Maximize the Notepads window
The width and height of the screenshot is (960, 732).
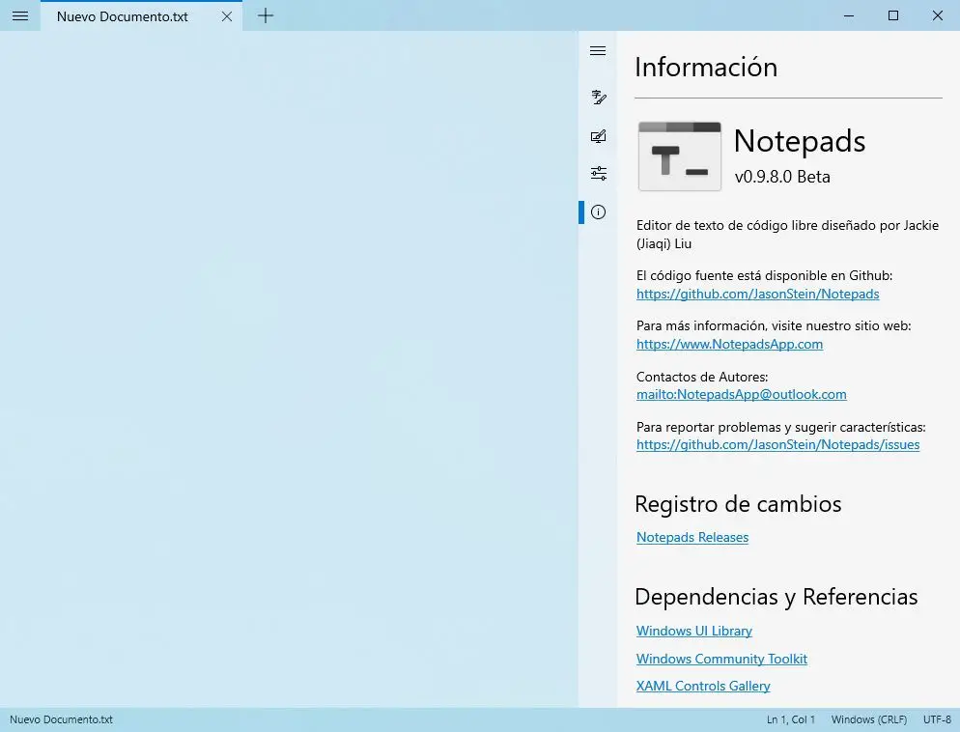click(893, 15)
